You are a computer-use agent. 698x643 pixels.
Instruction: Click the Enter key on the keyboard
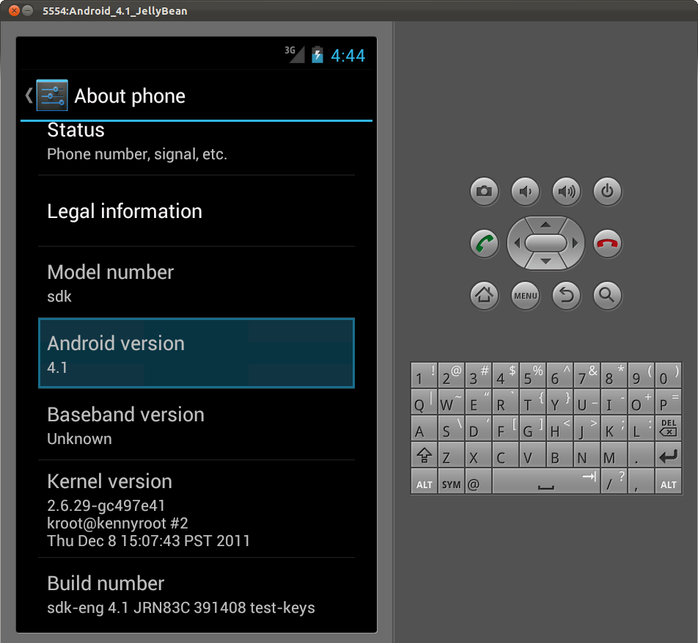click(668, 455)
